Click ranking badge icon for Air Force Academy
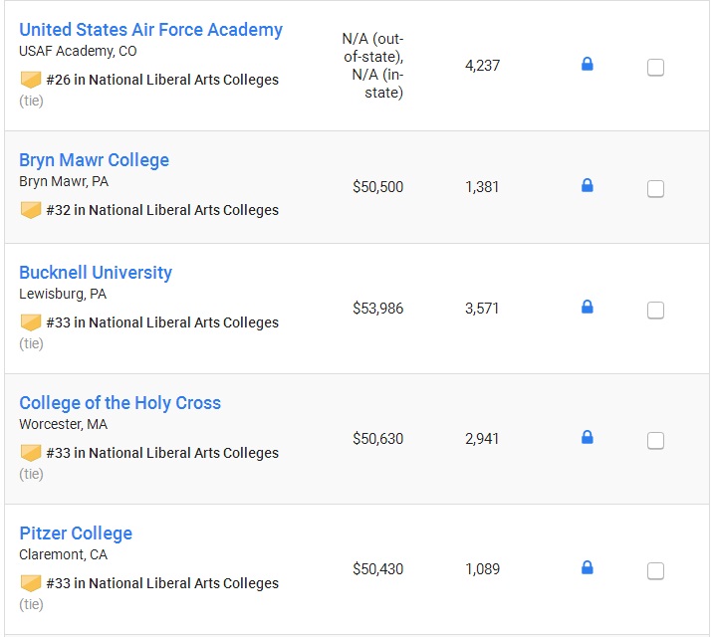 coord(31,80)
